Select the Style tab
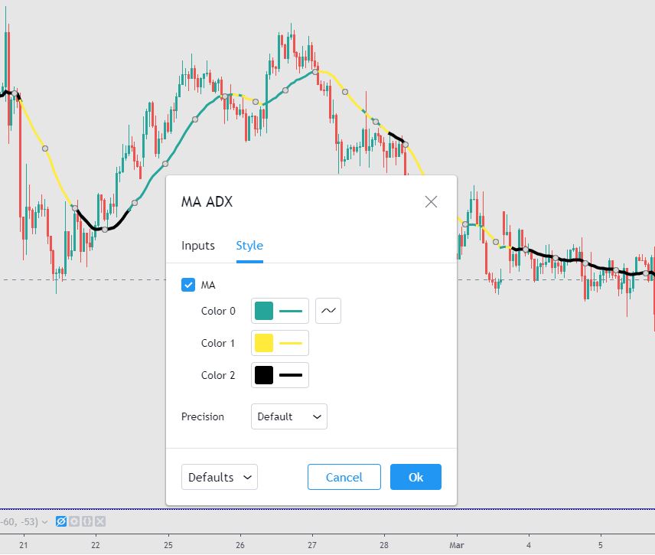 point(249,245)
